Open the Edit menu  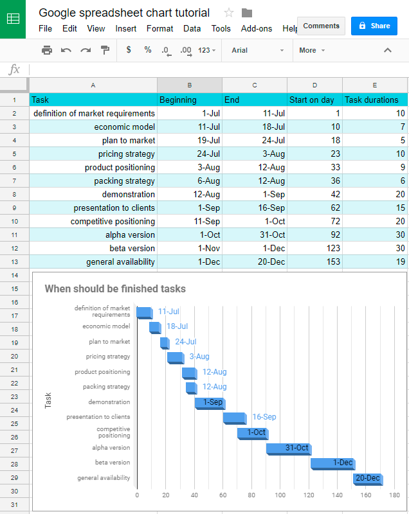click(x=69, y=29)
